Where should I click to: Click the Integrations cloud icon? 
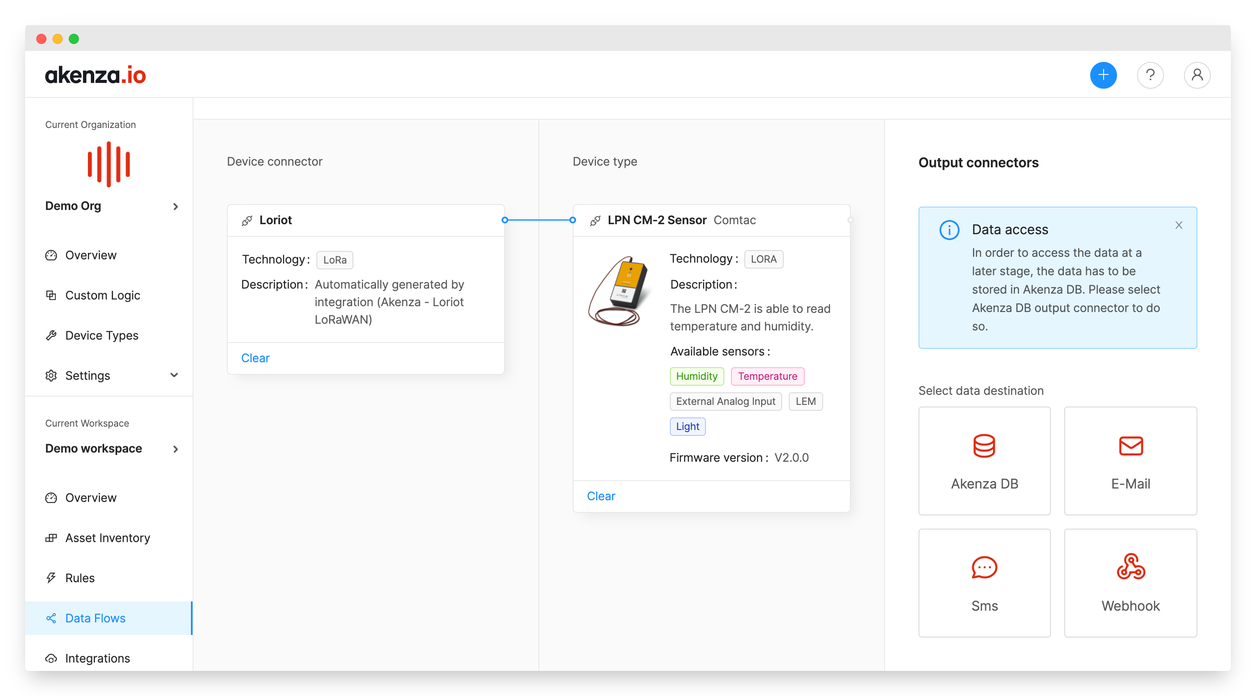pyautogui.click(x=51, y=658)
